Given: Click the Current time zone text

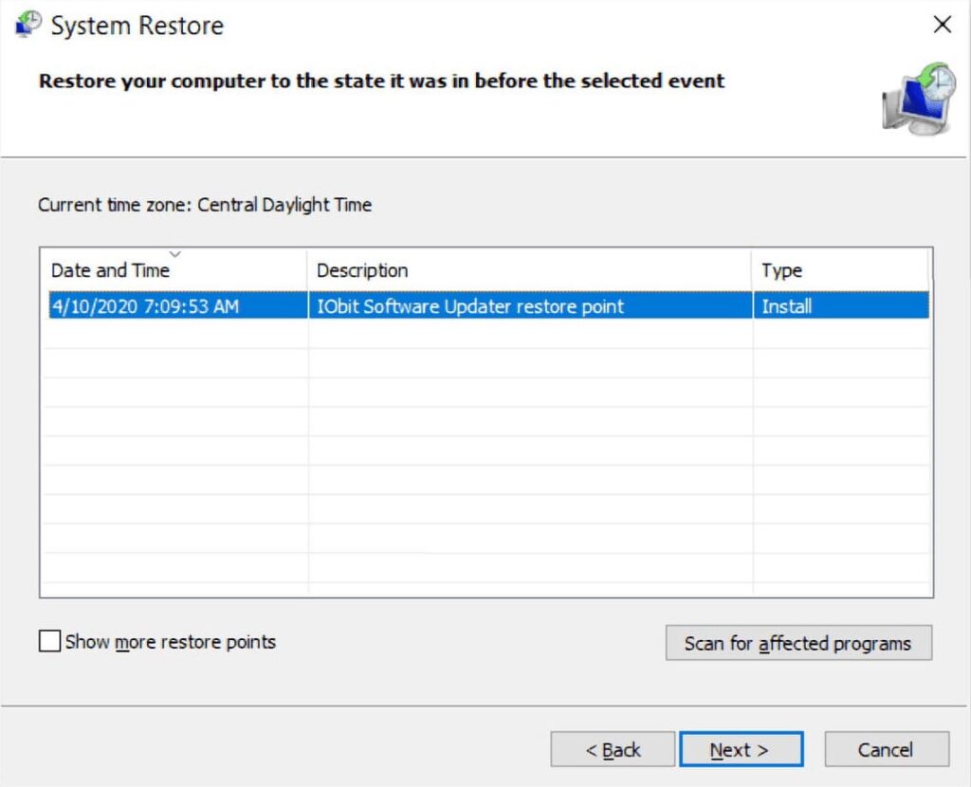Looking at the screenshot, I should tap(205, 205).
